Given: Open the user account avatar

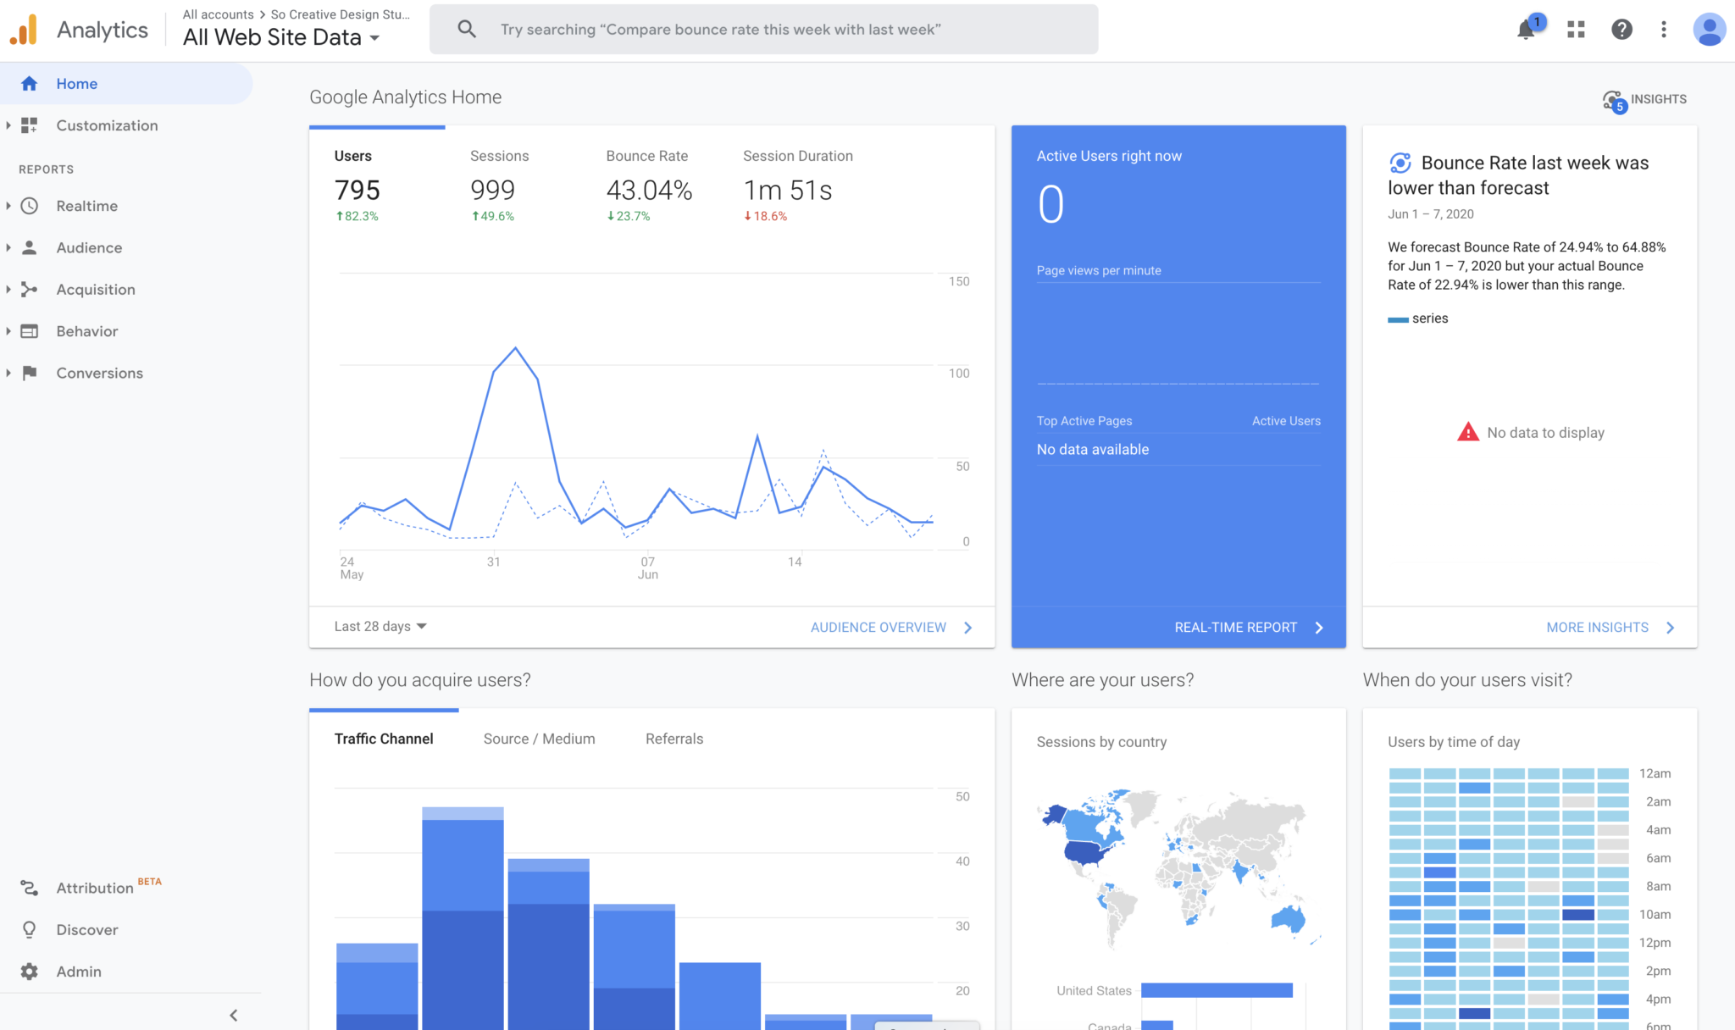Looking at the screenshot, I should tap(1709, 30).
